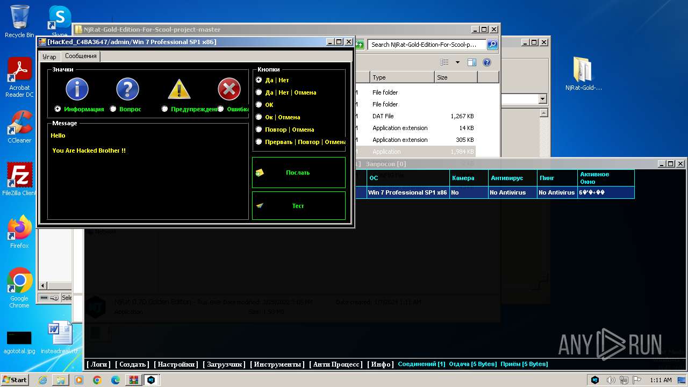Image resolution: width=688 pixels, height=387 pixels.
Task: Choose the Да | Нет button option
Action: tap(259, 80)
